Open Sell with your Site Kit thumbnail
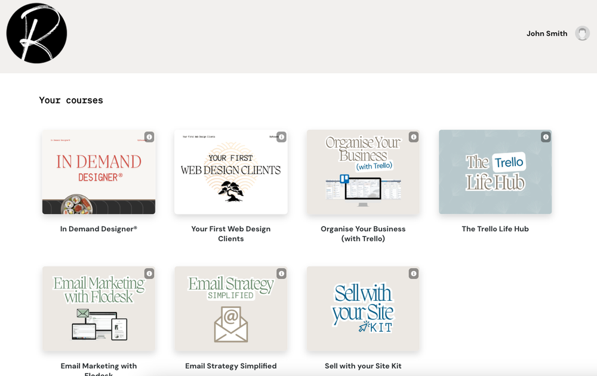Viewport: 597px width, 376px height. pyautogui.click(x=363, y=309)
